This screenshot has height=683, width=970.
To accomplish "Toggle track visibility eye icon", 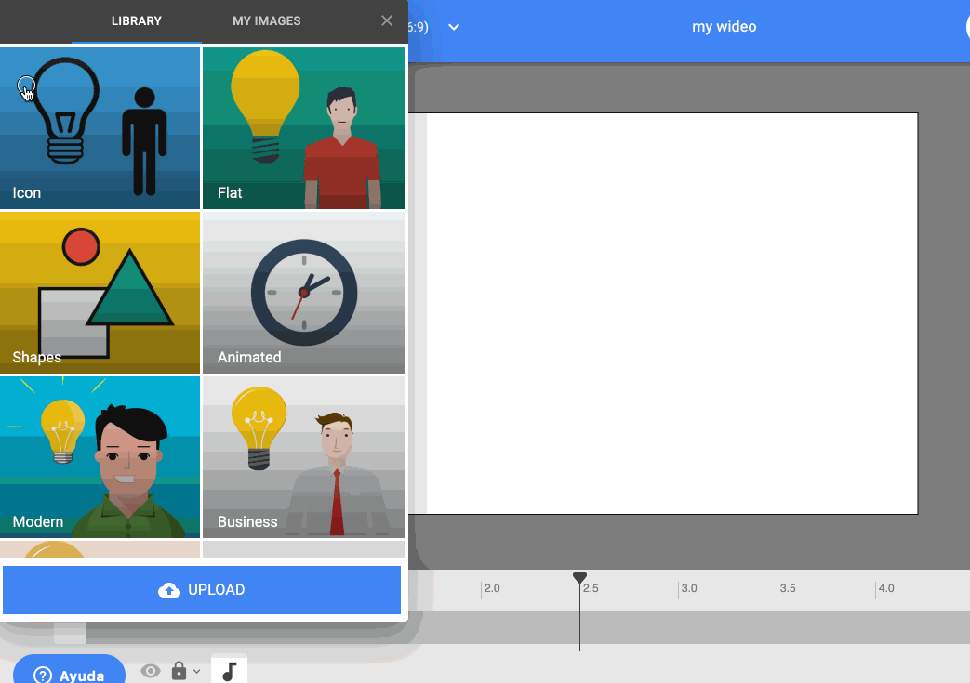I will tap(151, 671).
